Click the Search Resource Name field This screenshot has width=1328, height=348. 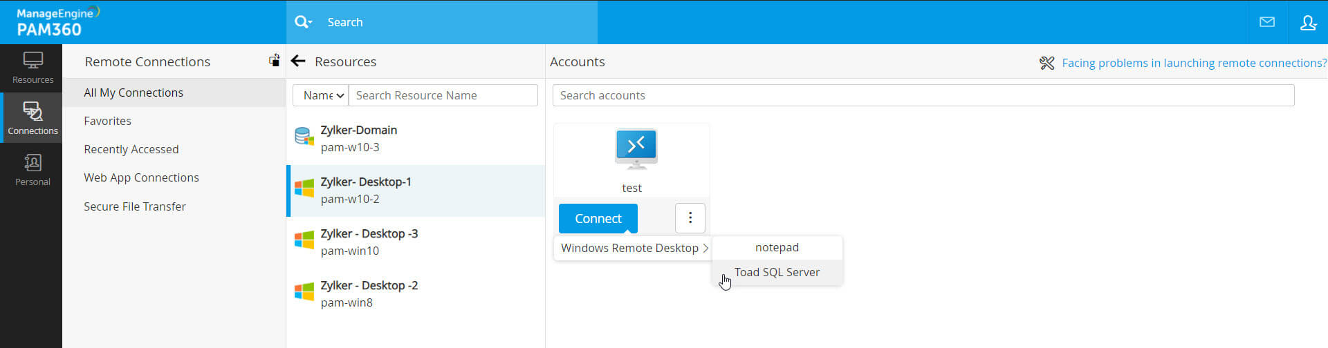(x=443, y=95)
